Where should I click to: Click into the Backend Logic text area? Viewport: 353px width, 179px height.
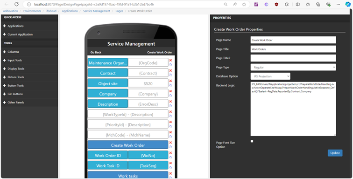(x=293, y=109)
